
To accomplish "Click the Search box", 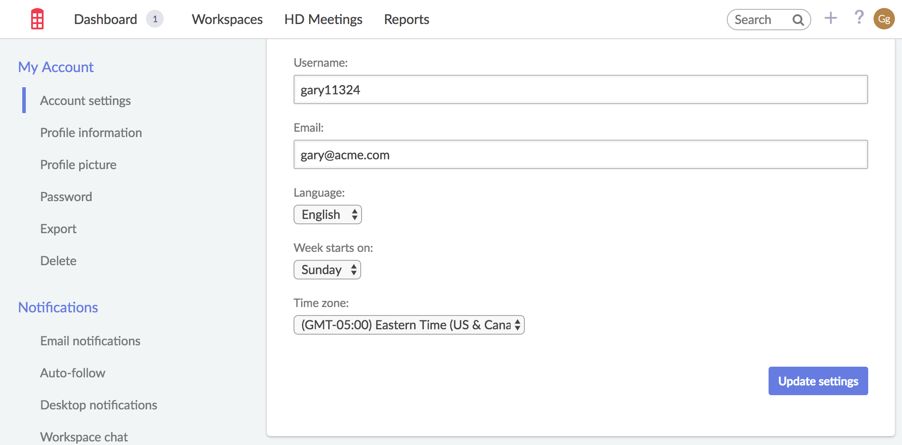I will click(x=769, y=20).
